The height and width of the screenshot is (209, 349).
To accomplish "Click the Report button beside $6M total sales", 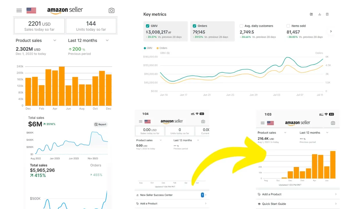I will 101,124.
